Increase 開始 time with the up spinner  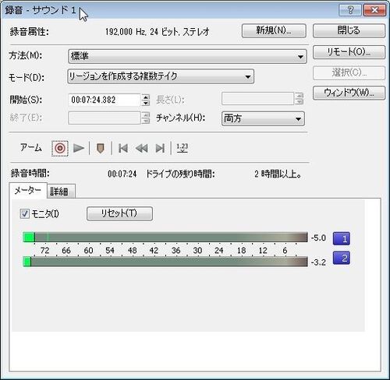pyautogui.click(x=146, y=97)
